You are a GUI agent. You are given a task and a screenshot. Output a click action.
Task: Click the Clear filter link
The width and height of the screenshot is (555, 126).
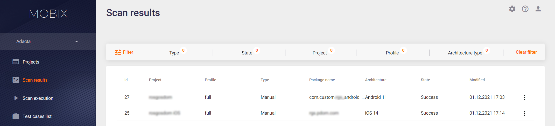526,52
